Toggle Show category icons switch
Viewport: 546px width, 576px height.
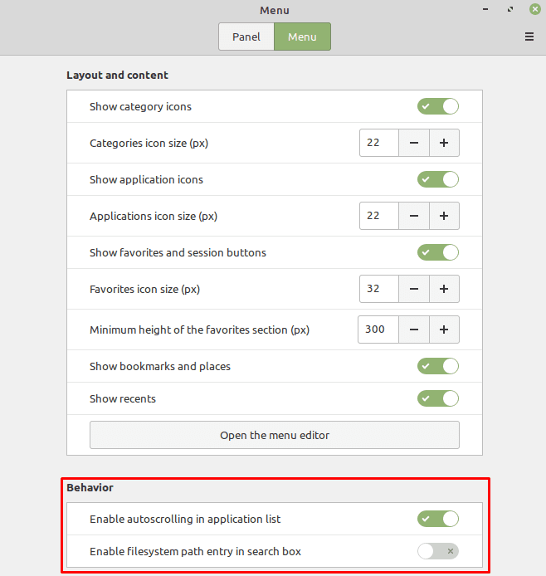(x=438, y=106)
